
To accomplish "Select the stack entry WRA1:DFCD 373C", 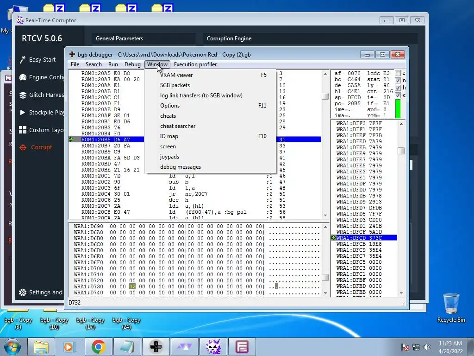I will (364, 238).
